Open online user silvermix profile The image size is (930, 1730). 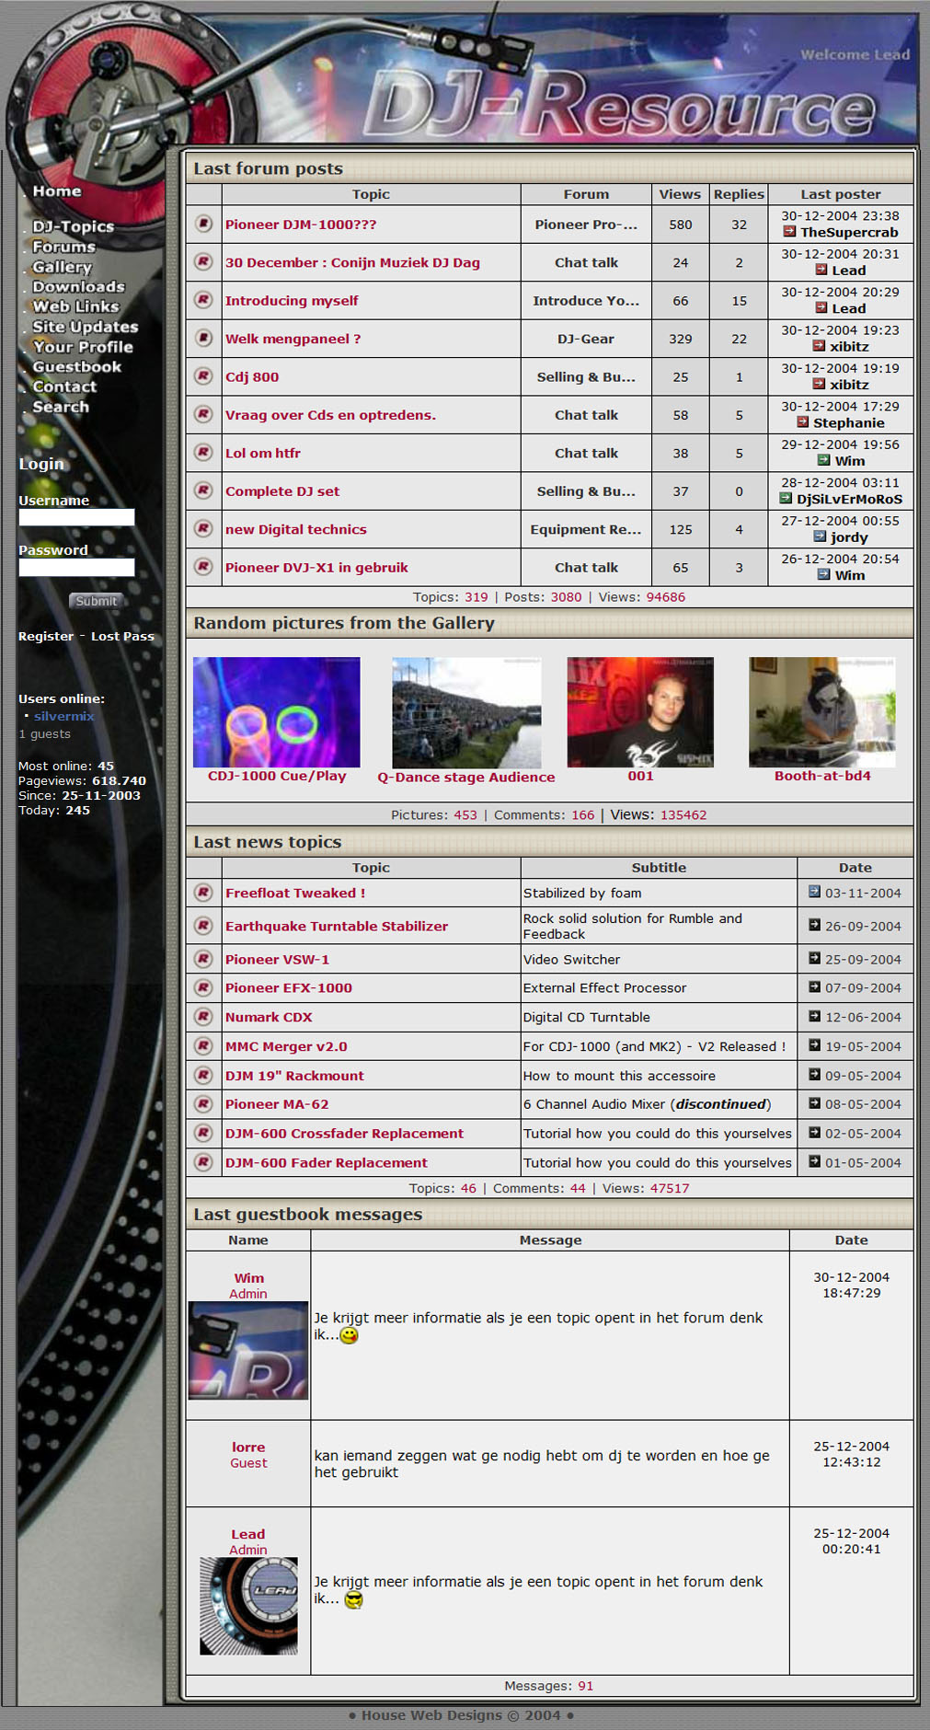(x=64, y=716)
